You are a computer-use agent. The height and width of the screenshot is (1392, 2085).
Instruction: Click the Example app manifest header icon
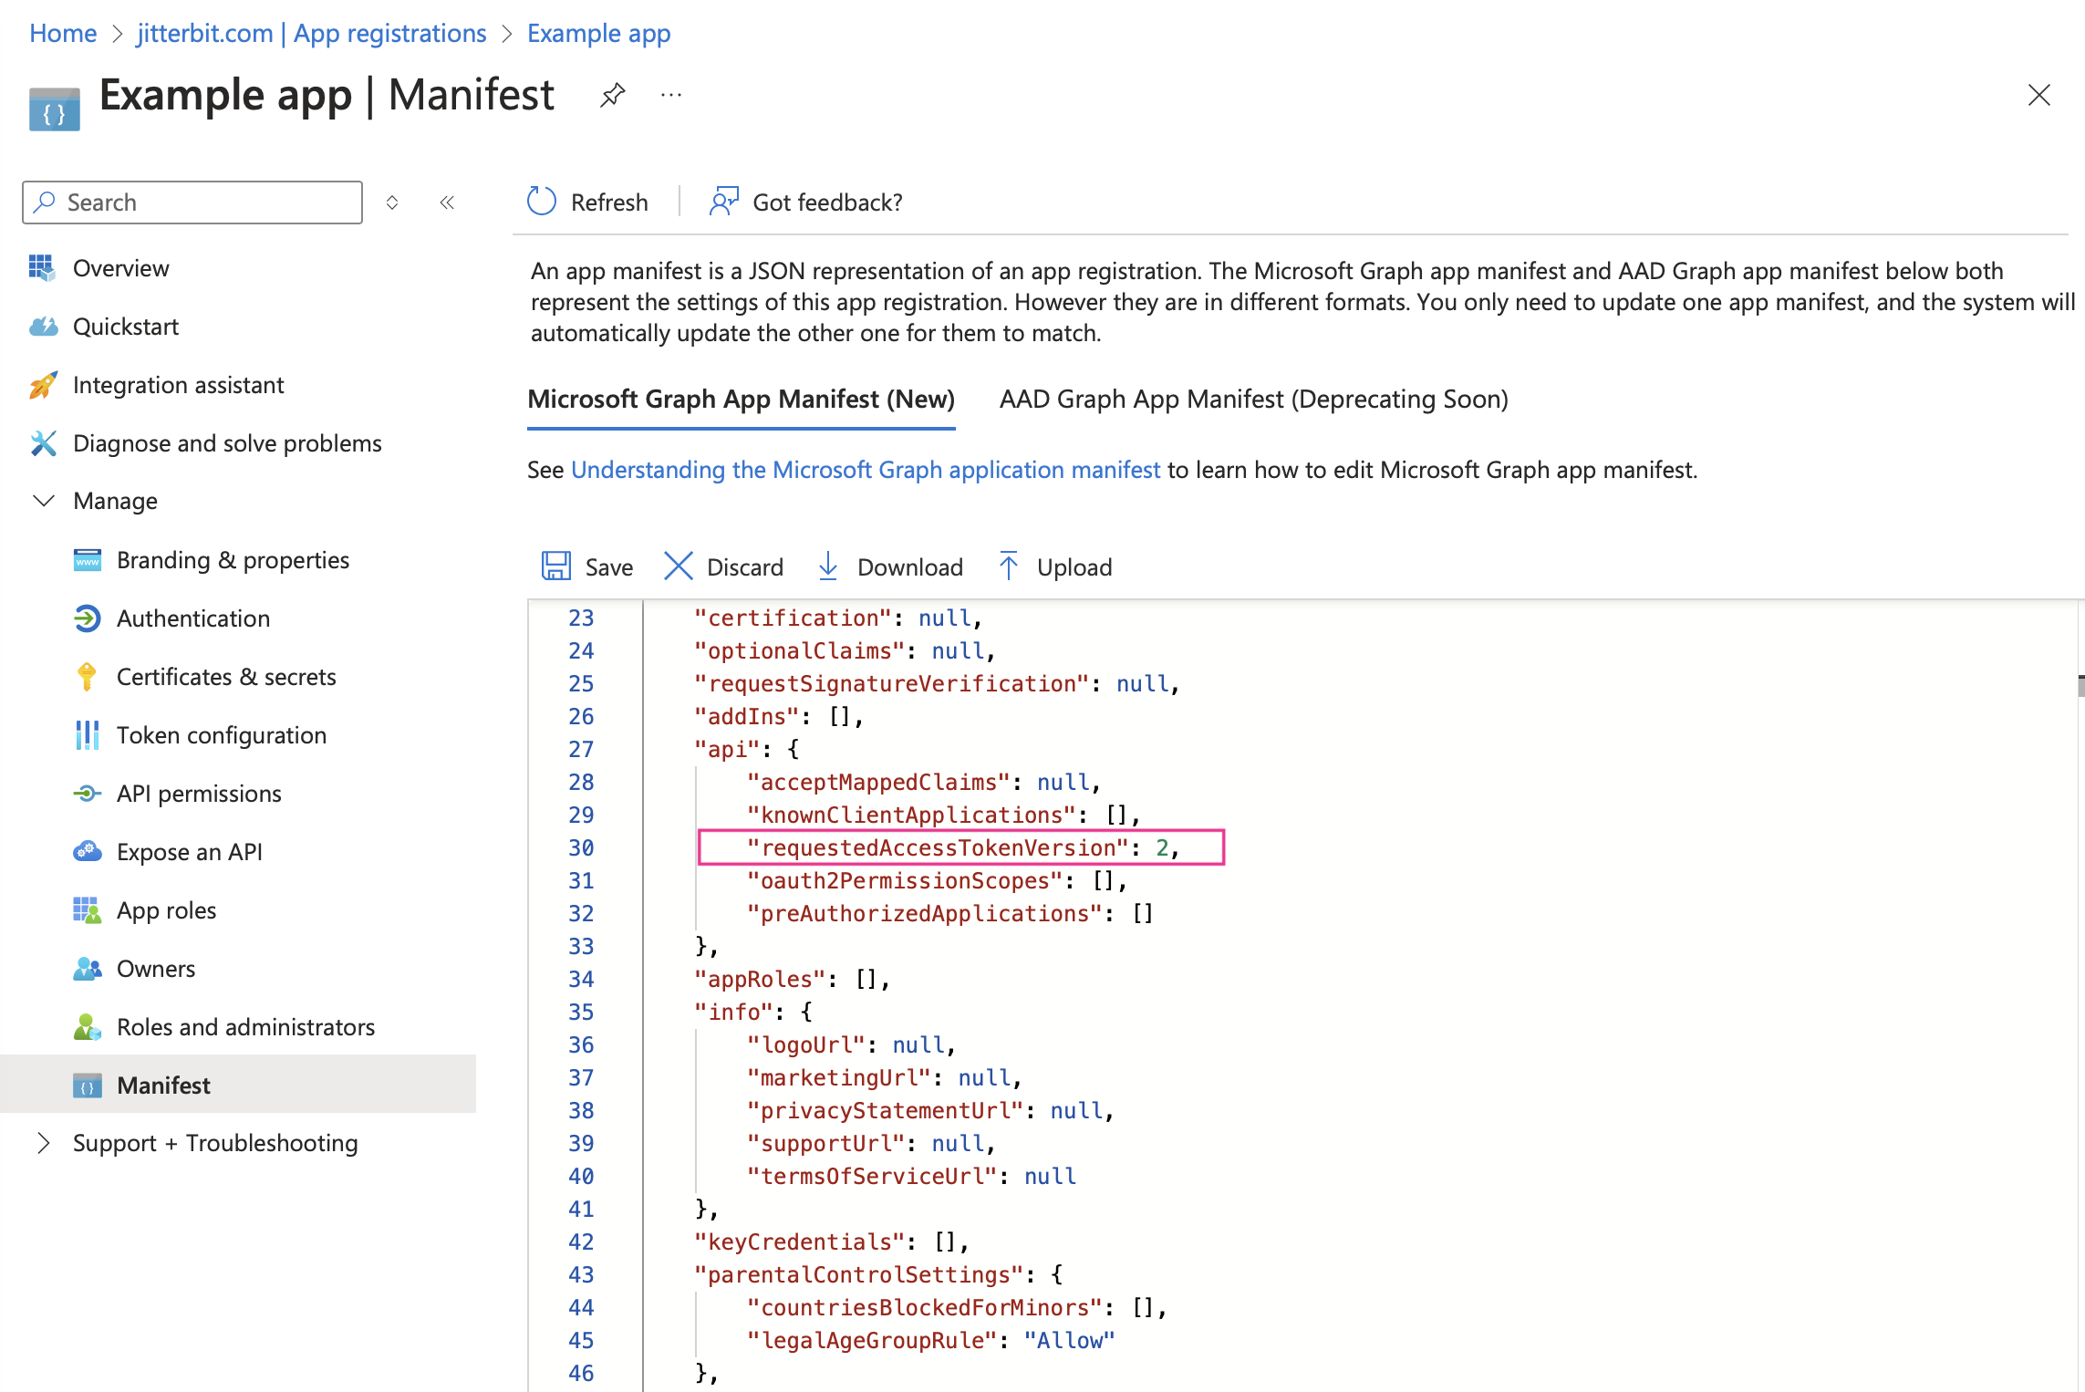[55, 109]
